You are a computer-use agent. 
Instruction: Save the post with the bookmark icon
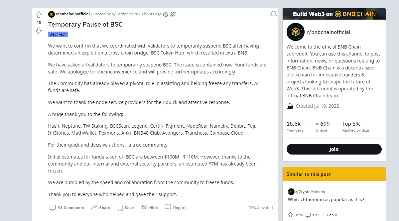pos(125,208)
